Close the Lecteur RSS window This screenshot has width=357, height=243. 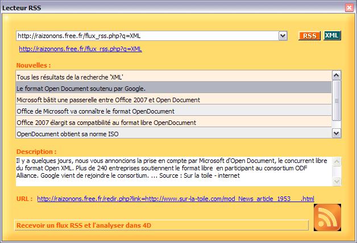pyautogui.click(x=349, y=7)
